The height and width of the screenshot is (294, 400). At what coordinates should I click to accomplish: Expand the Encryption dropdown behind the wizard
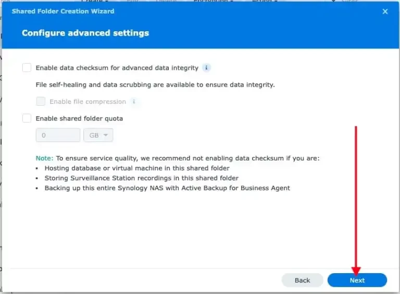coord(213,2)
